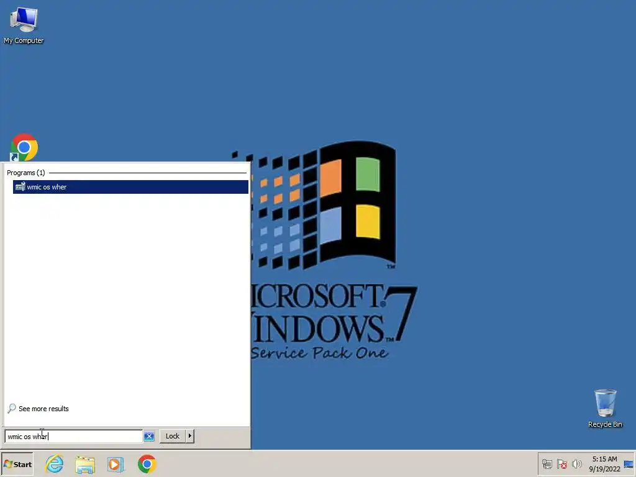Open Action Center flag in the tray
Image resolution: width=636 pixels, height=477 pixels.
point(561,464)
